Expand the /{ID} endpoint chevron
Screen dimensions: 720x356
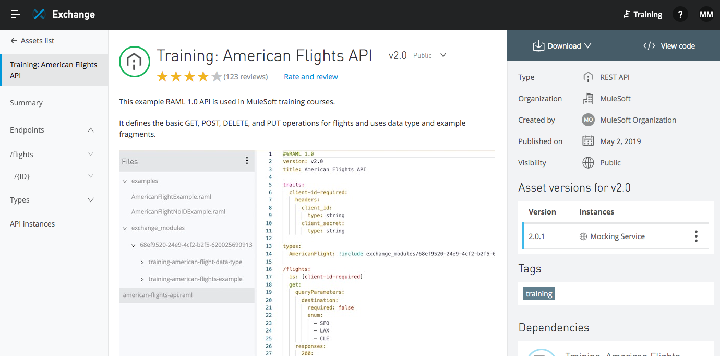[91, 176]
